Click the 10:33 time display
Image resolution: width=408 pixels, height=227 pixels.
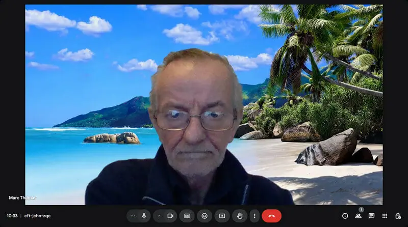(x=12, y=216)
